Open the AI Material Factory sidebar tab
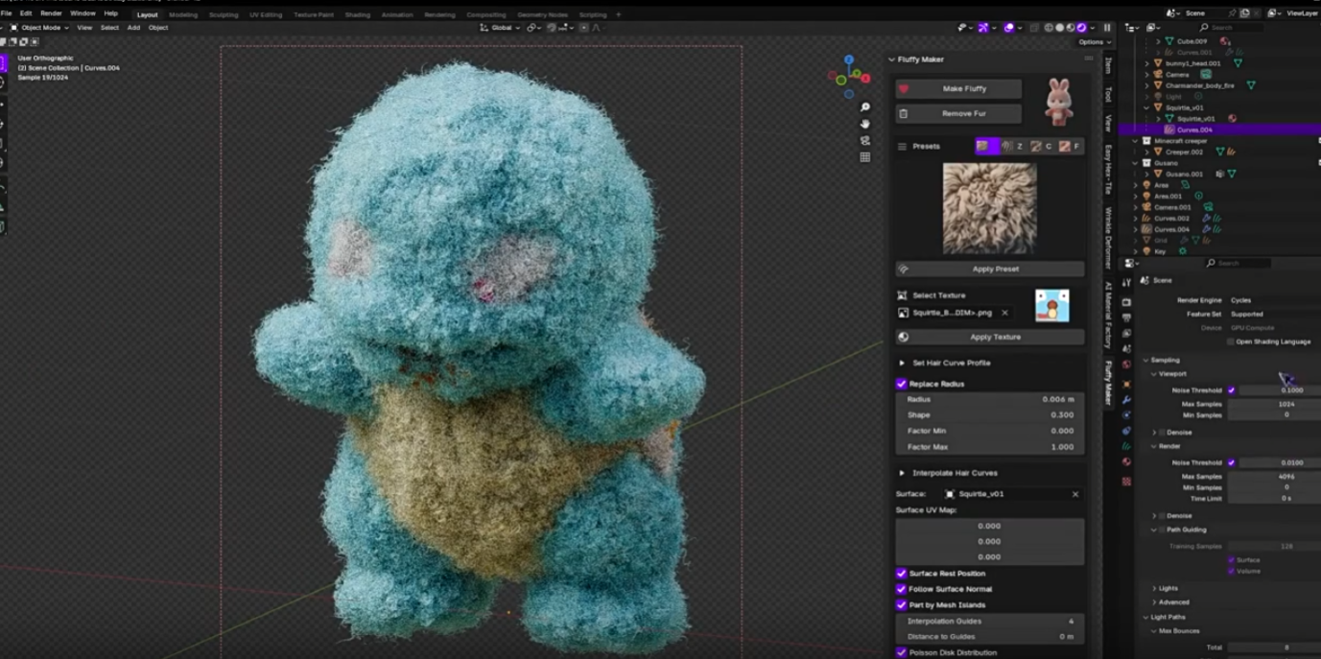 coord(1108,315)
